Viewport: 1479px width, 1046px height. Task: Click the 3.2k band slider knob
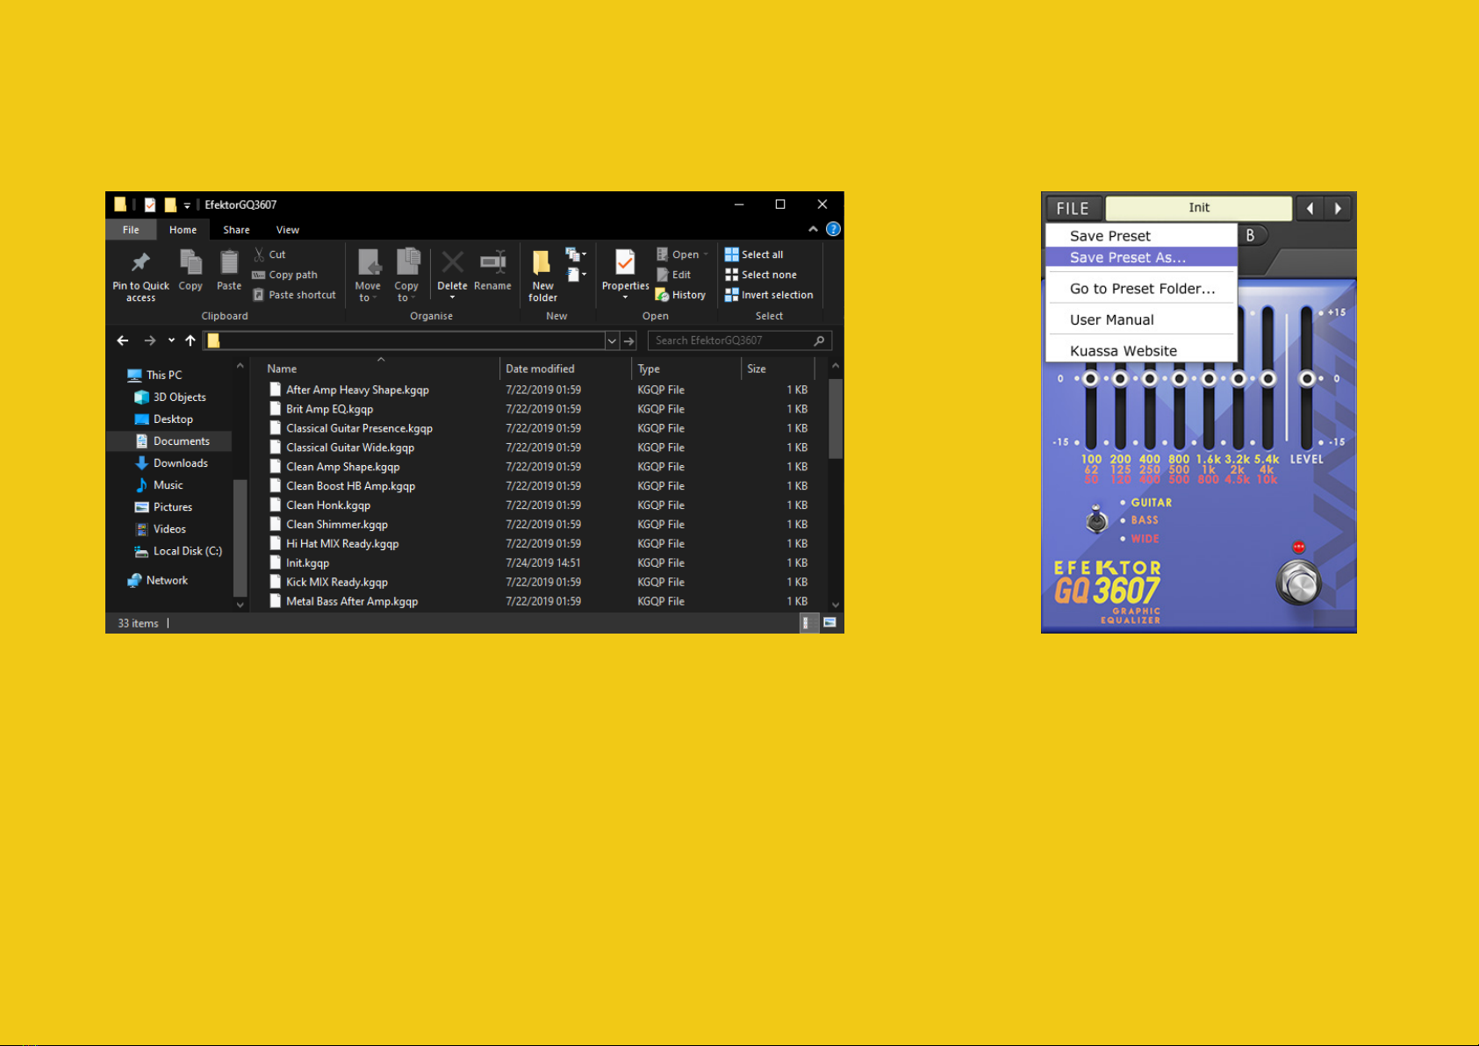click(x=1238, y=379)
